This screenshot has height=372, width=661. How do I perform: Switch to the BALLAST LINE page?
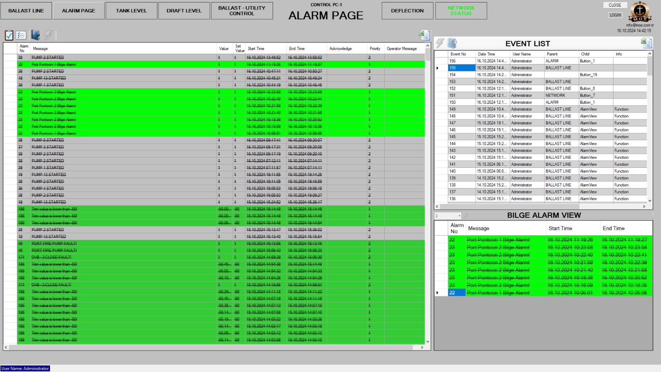pyautogui.click(x=26, y=11)
